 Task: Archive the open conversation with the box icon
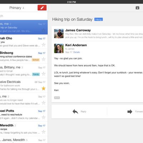(137, 8)
